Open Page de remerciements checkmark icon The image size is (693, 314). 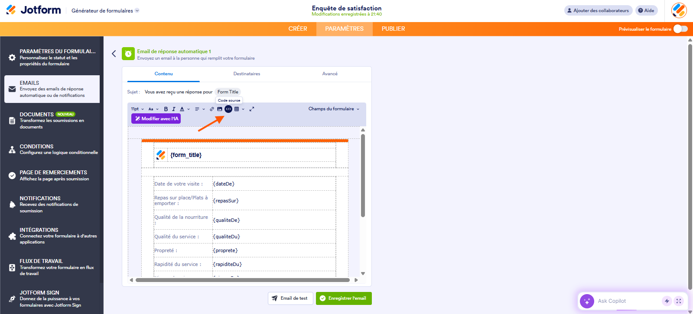[x=12, y=176]
